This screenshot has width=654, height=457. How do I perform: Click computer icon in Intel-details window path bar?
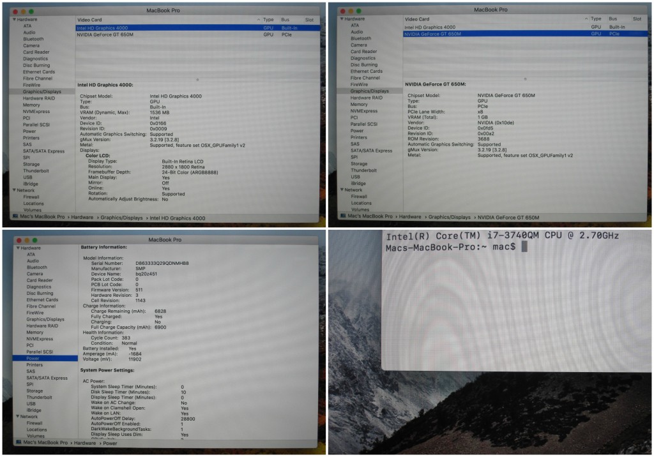click(x=15, y=217)
